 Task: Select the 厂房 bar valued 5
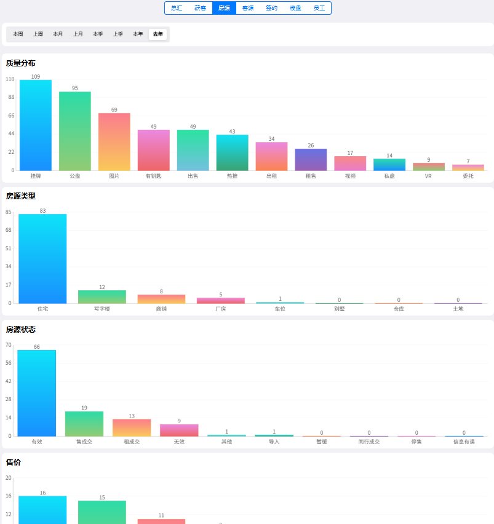221,300
